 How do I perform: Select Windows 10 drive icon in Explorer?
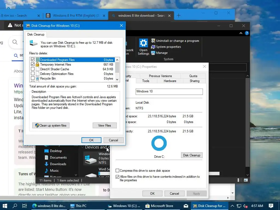90,159
